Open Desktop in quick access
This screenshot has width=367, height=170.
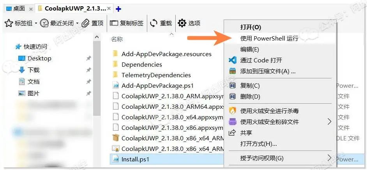coord(39,58)
